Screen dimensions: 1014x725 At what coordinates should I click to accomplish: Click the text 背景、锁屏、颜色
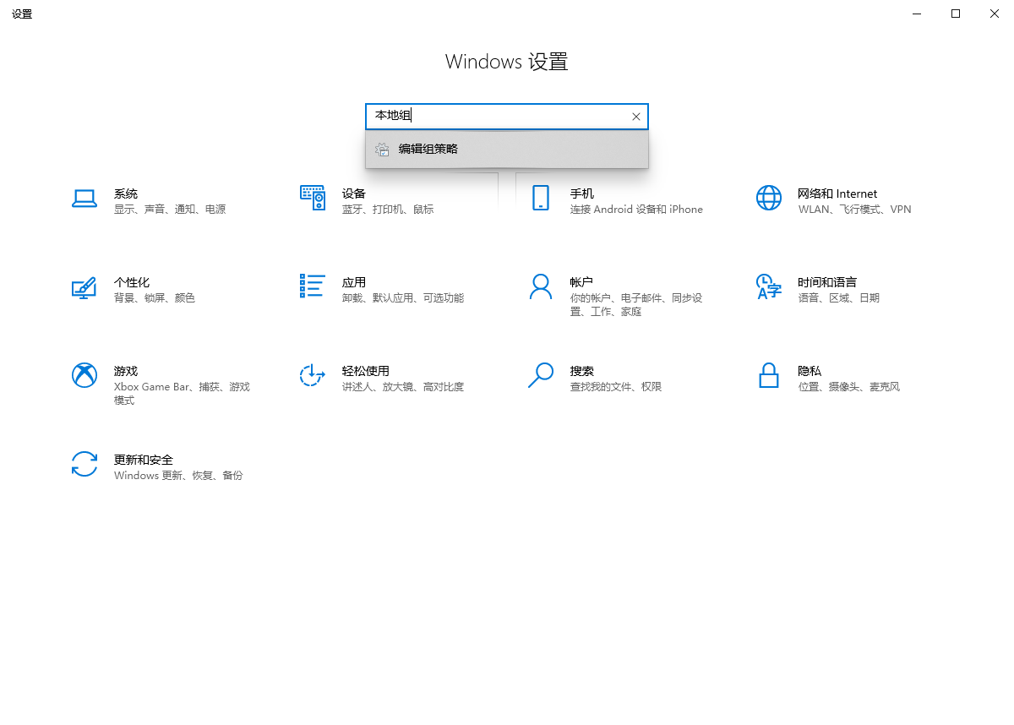pos(155,298)
